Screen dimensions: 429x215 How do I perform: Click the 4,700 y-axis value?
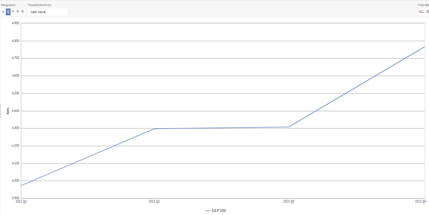15,58
